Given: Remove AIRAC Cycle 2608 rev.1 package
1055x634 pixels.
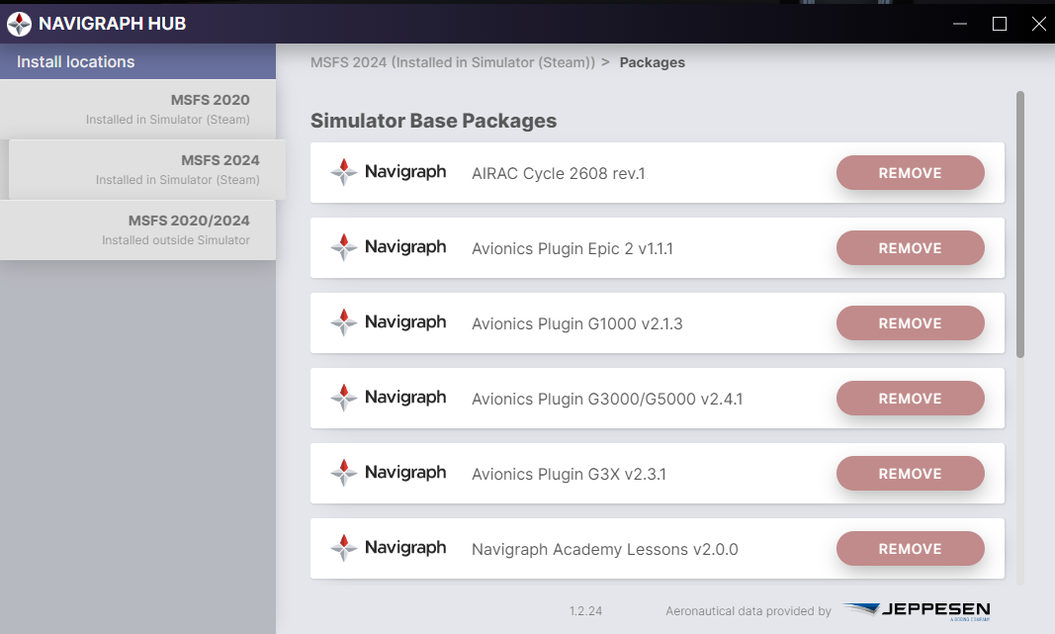Looking at the screenshot, I should pyautogui.click(x=910, y=173).
